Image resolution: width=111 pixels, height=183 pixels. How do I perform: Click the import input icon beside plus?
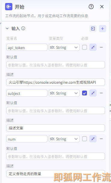[93, 29]
